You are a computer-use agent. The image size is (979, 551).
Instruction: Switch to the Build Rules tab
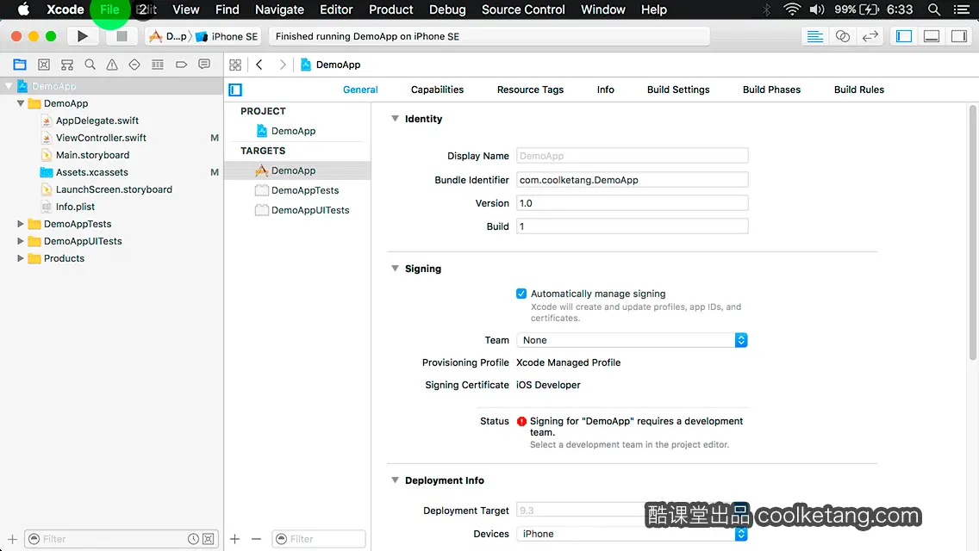point(858,90)
